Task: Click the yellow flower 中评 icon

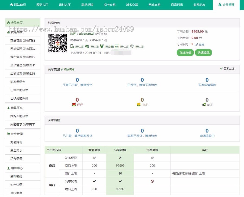Action: 139,105
